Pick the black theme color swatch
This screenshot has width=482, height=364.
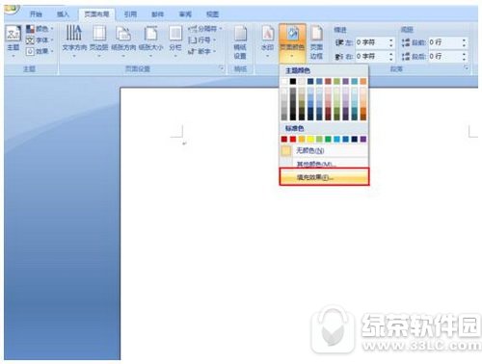pyautogui.click(x=293, y=81)
